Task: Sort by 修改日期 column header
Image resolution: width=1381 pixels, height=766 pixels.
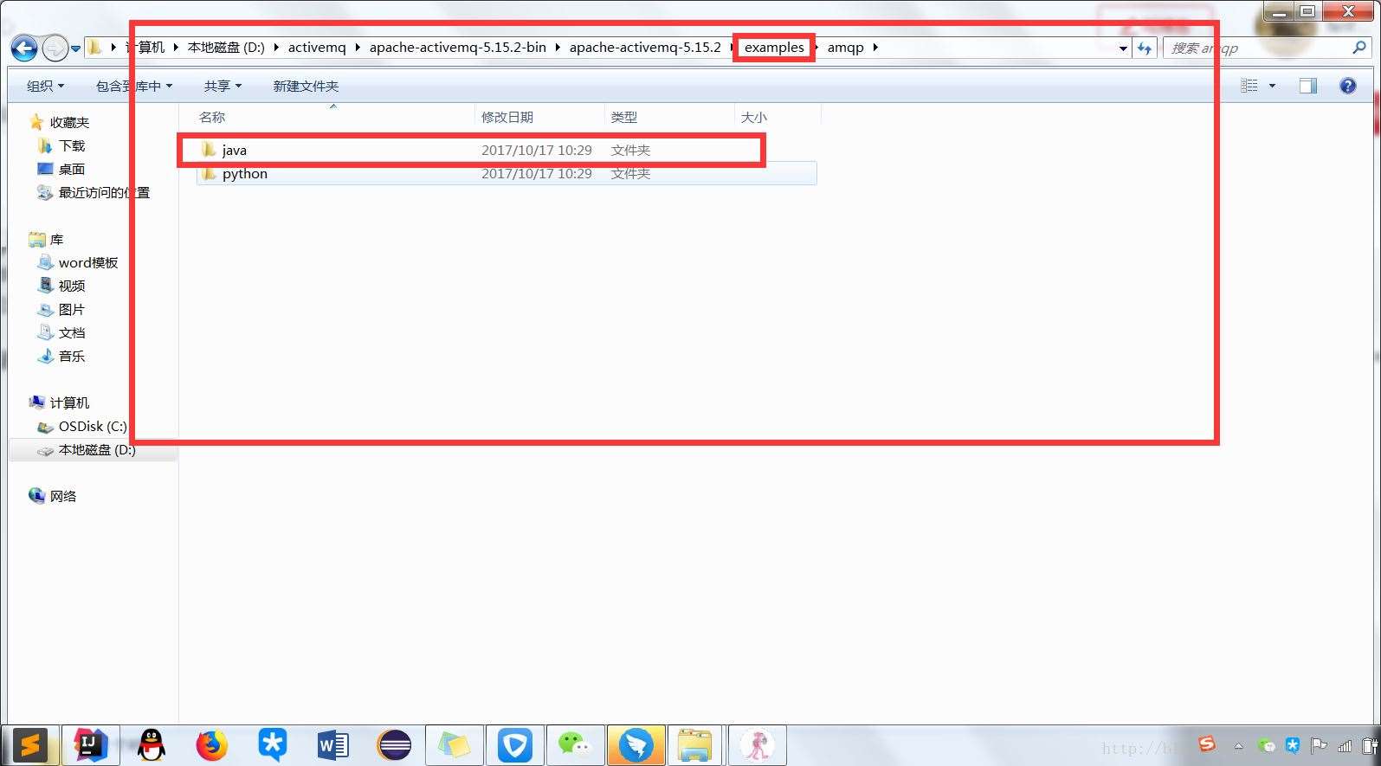Action: point(507,118)
